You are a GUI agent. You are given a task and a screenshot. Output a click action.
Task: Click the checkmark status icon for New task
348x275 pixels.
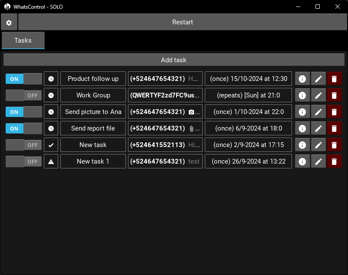[51, 145]
